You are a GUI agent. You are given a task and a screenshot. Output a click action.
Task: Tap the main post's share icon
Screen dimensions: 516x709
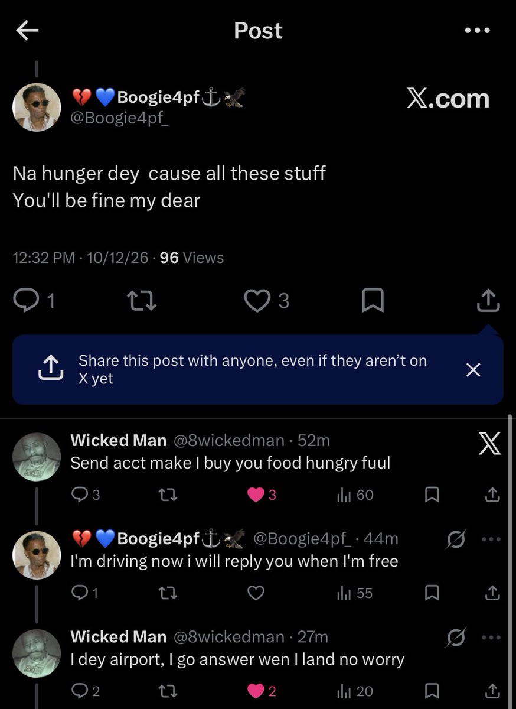pos(488,301)
